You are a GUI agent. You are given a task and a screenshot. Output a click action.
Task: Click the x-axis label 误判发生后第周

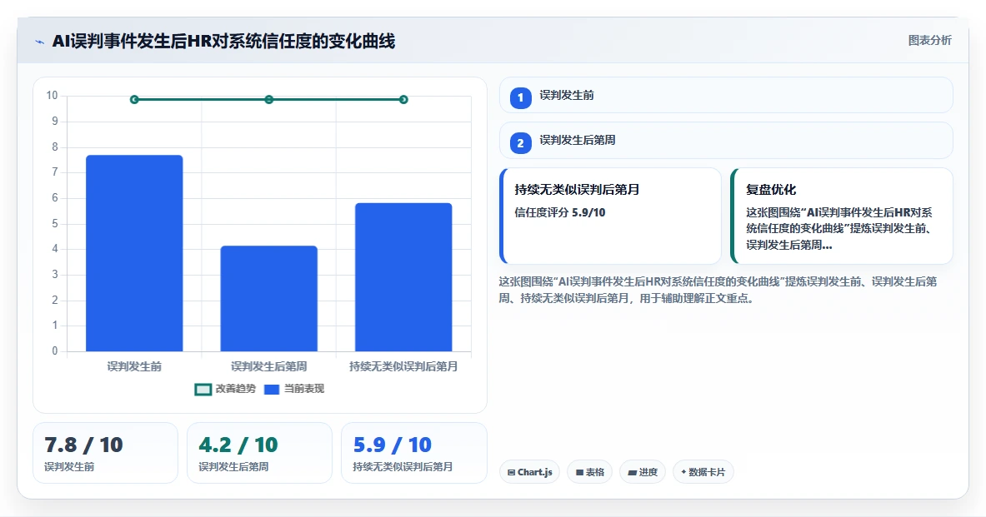pyautogui.click(x=268, y=366)
